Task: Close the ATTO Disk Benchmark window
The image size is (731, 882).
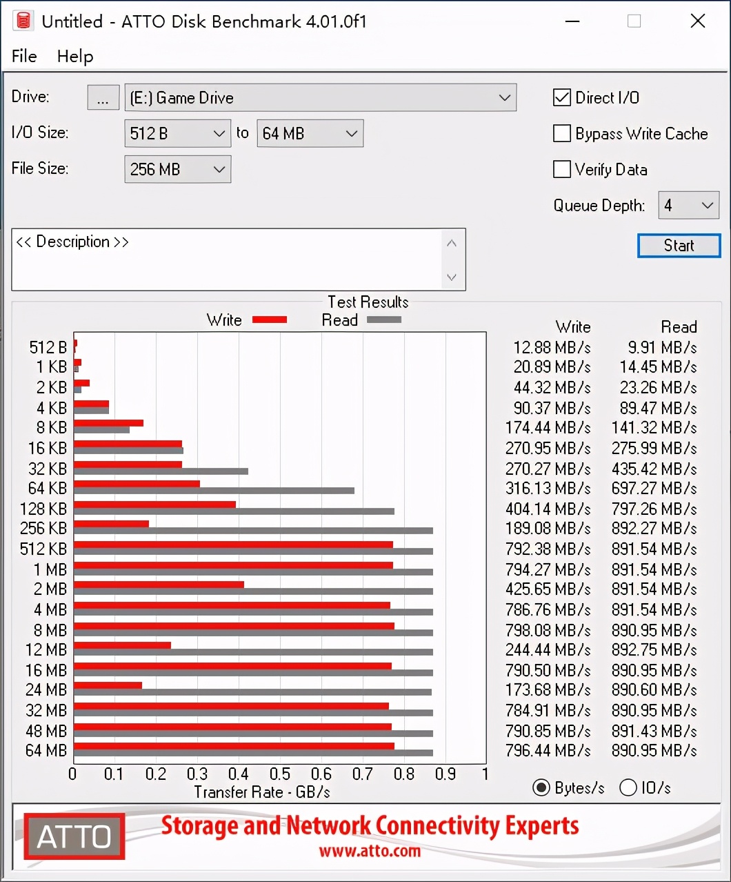Action: (x=698, y=21)
